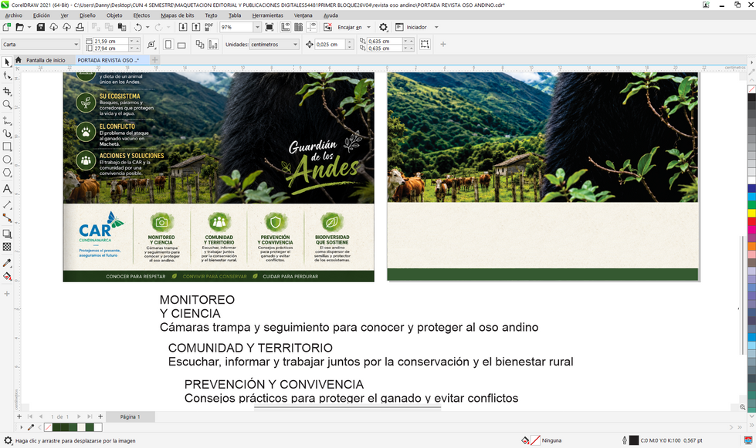756x448 pixels.
Task: Click the Import icon
Action: tap(183, 28)
